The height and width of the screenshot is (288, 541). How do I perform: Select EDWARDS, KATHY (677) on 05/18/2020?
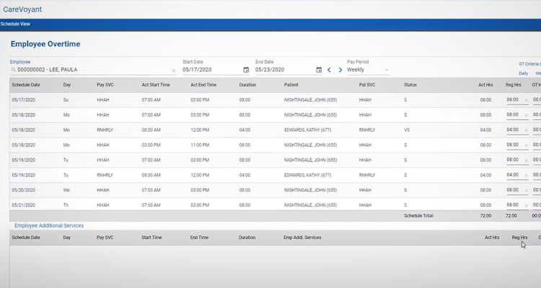tap(307, 130)
